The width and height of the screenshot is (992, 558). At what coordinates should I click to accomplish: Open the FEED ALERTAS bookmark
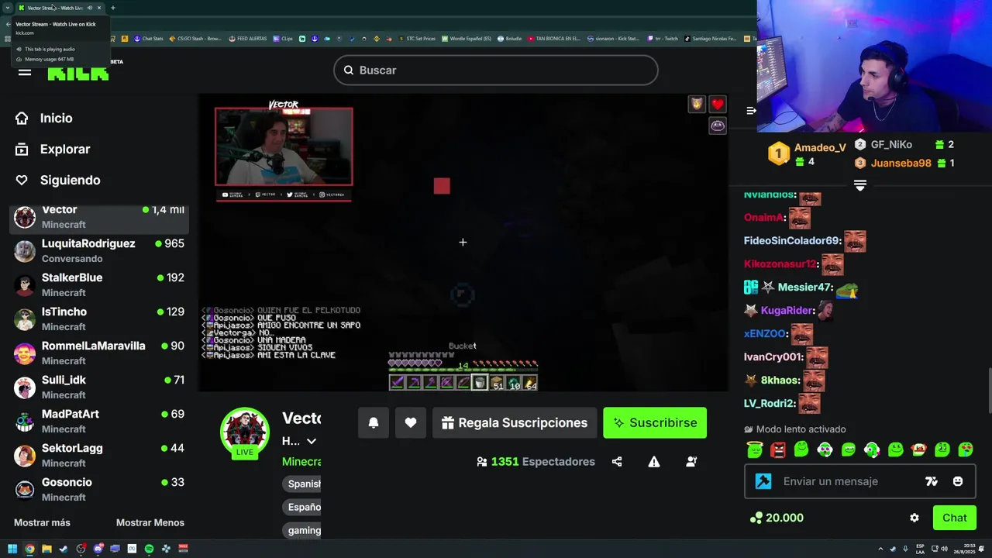[249, 38]
